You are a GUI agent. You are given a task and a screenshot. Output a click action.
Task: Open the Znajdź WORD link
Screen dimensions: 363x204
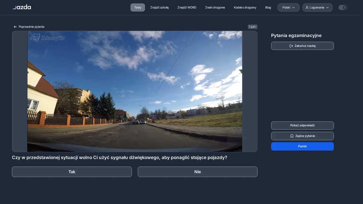point(187,8)
